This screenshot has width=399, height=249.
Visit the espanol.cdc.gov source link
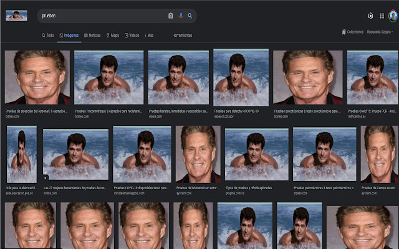click(x=224, y=116)
